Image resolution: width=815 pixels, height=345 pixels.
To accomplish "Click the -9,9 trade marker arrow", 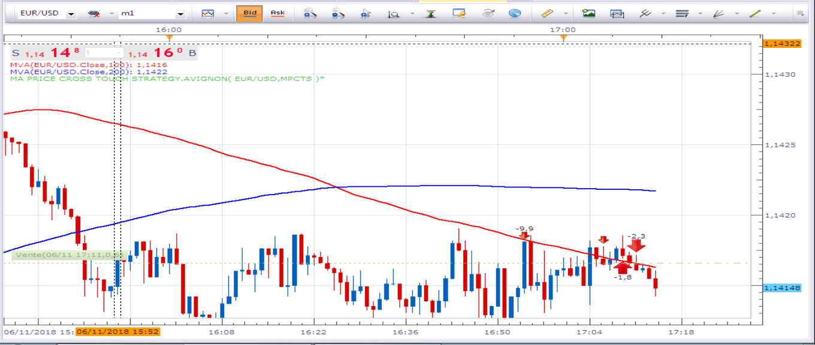I will [x=525, y=235].
